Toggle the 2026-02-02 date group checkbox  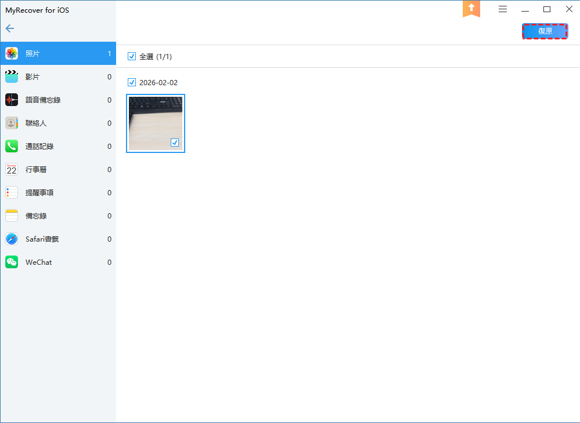pyautogui.click(x=132, y=83)
